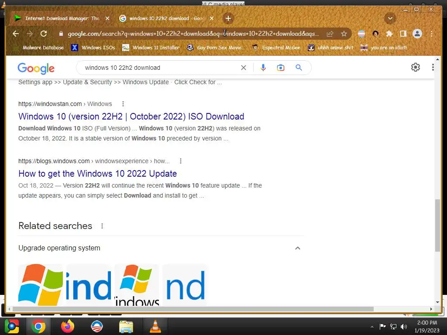Open the share page icon in address bar
This screenshot has width=447, height=335.
tap(330, 34)
